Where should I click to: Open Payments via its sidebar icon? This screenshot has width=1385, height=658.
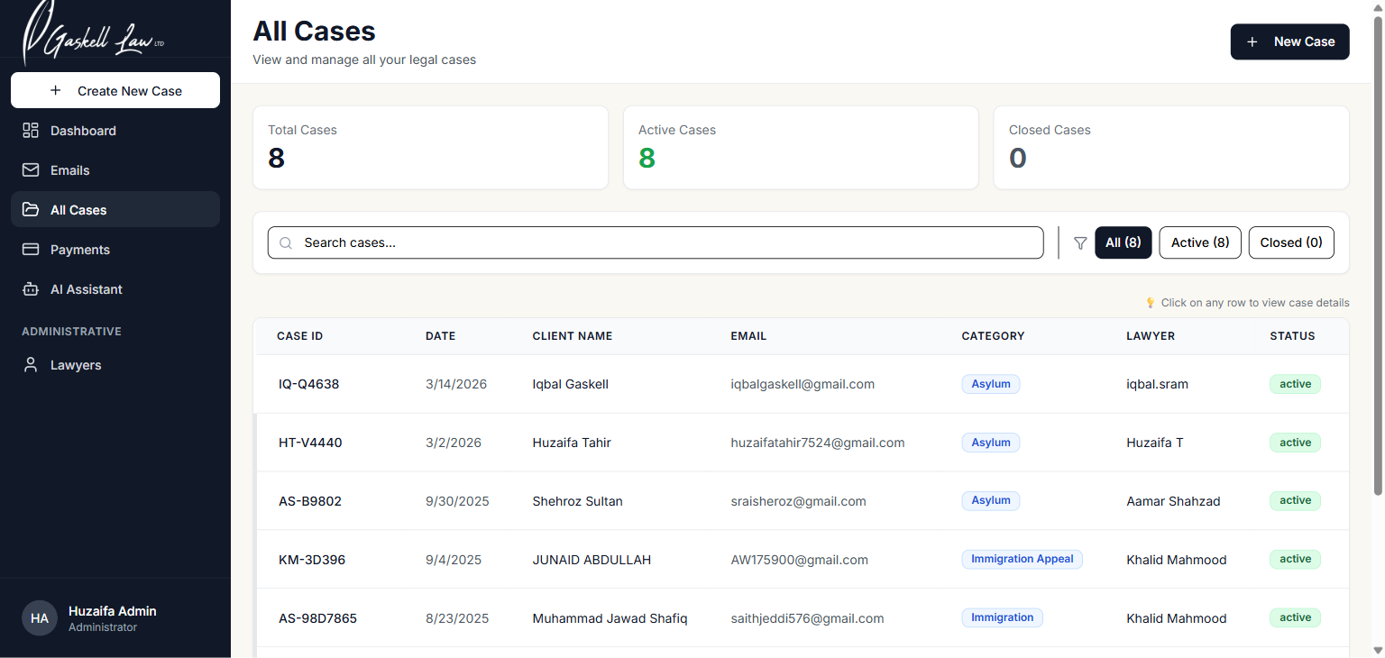(31, 249)
